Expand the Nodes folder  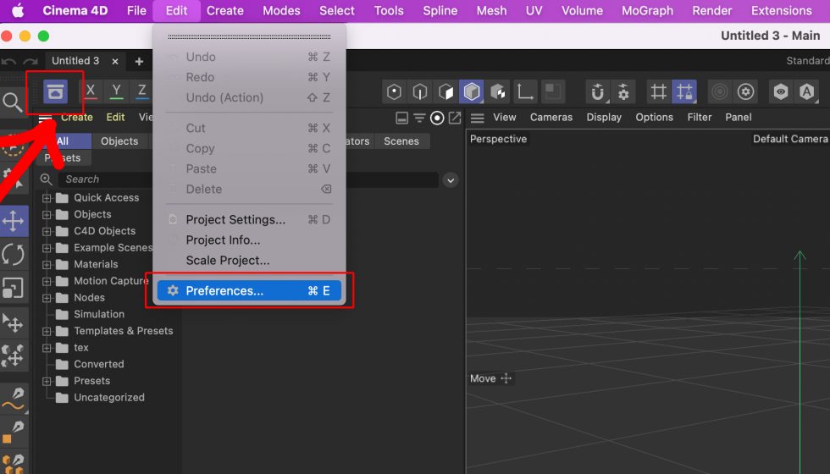[47, 298]
